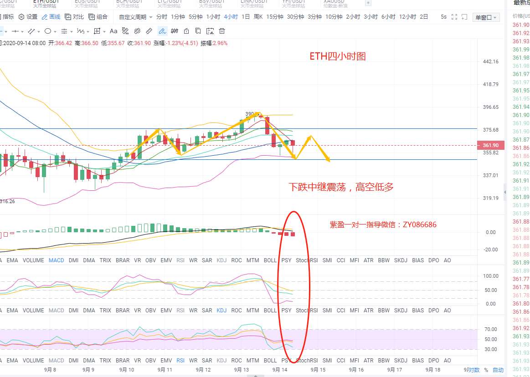This screenshot has height=377, width=530.
Task: Open the 设置 chart settings
Action: 28,17
